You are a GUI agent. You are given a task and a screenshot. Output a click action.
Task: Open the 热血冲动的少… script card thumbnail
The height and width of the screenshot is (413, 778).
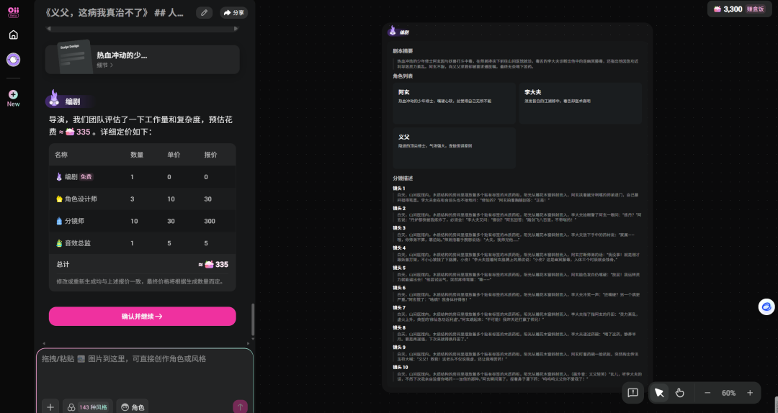pyautogui.click(x=74, y=57)
